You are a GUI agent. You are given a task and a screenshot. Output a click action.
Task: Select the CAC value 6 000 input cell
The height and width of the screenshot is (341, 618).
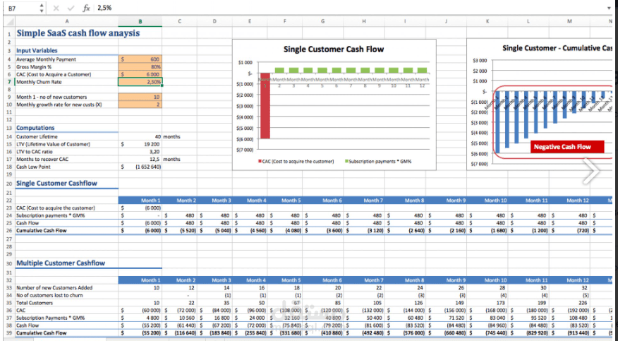point(140,75)
